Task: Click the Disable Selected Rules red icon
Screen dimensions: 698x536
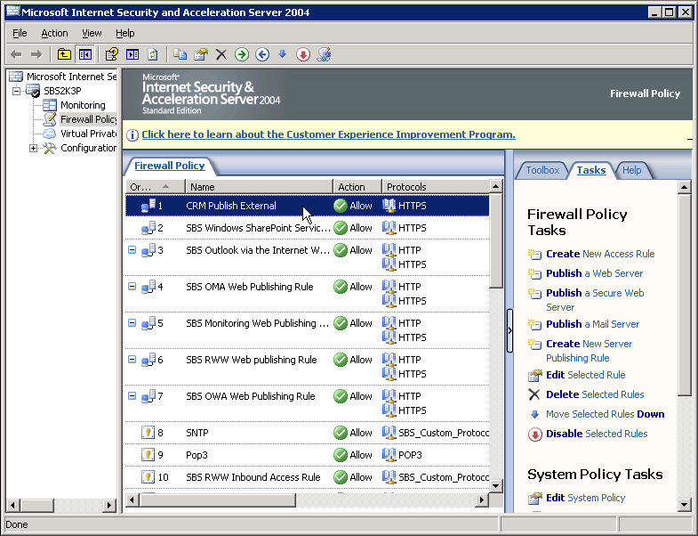Action: [x=534, y=434]
